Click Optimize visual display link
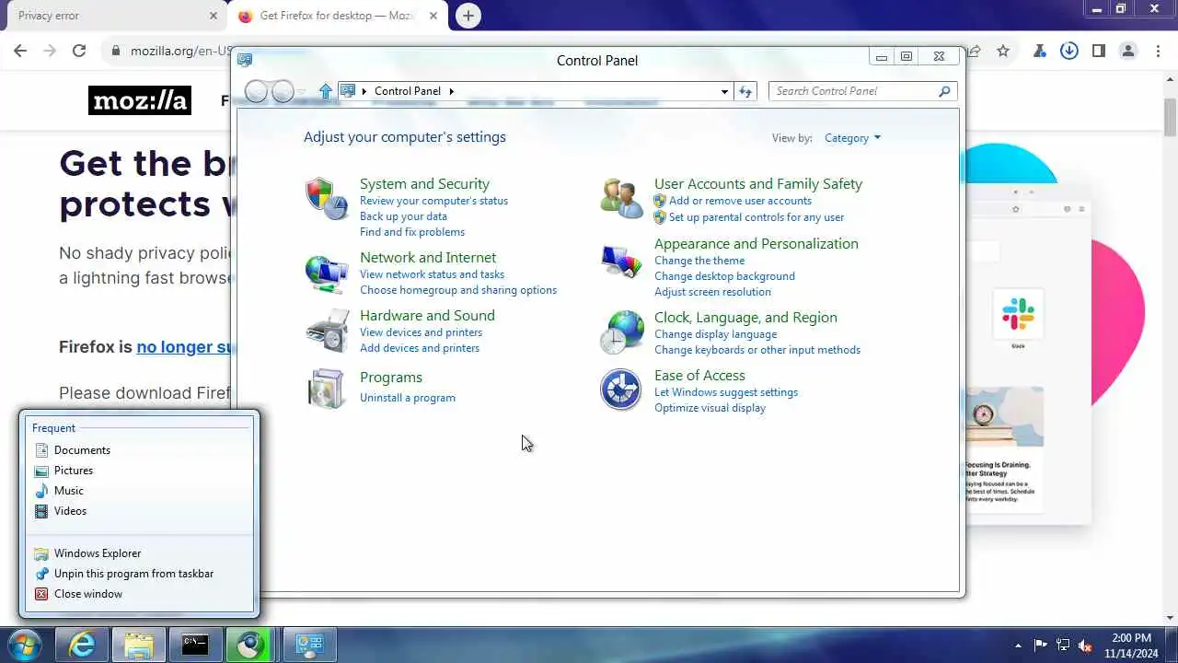 tap(710, 408)
